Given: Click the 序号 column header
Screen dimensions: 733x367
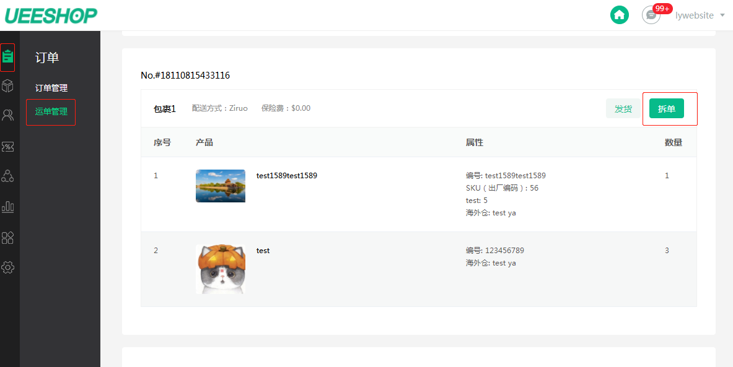Looking at the screenshot, I should [x=162, y=142].
